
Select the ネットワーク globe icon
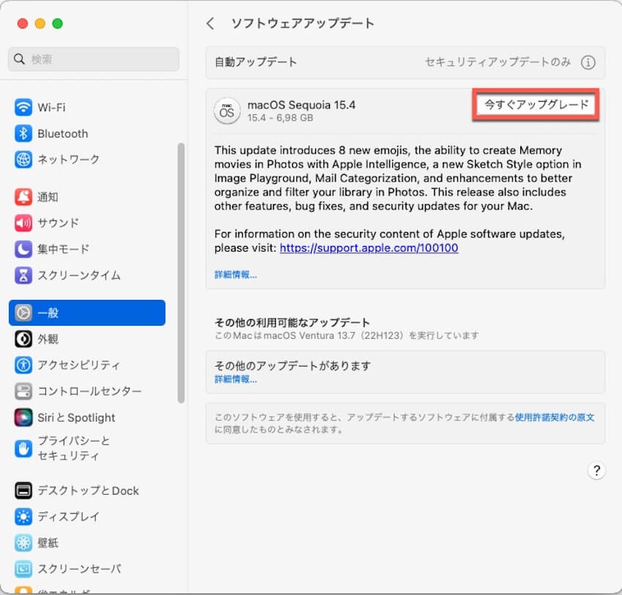[x=23, y=160]
